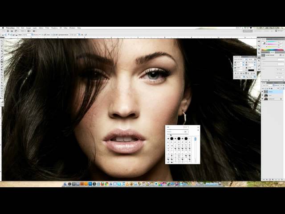Open the brush picker flyout menu arrow
The image size is (285, 214).
198,127
